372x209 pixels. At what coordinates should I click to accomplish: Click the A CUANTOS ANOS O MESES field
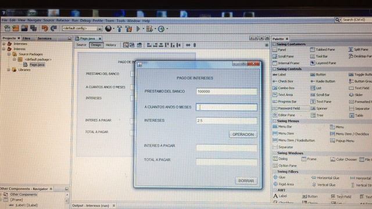[x=227, y=107]
